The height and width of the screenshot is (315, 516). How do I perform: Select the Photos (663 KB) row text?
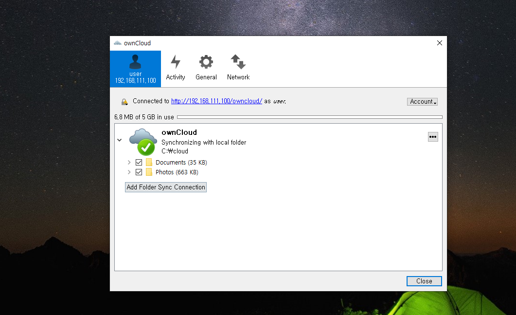tap(177, 172)
